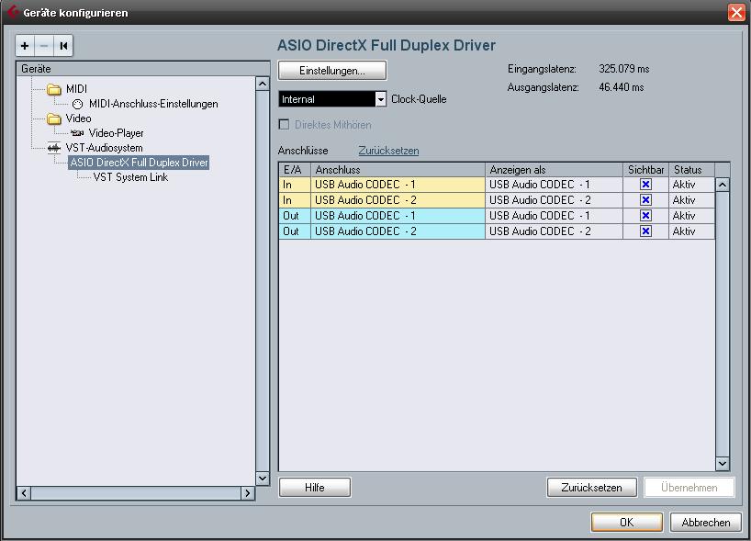Click the reset device icon in toolbar
This screenshot has height=541, width=751.
63,45
